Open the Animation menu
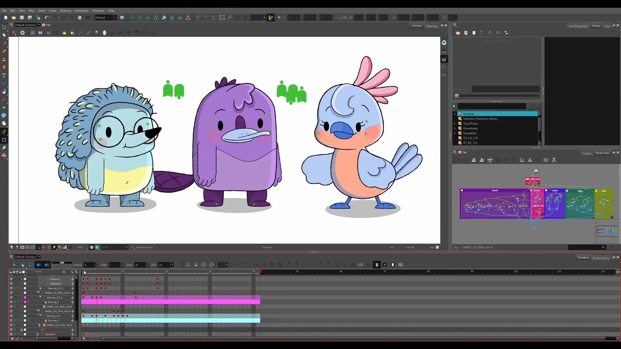621x349 pixels. pos(82,11)
